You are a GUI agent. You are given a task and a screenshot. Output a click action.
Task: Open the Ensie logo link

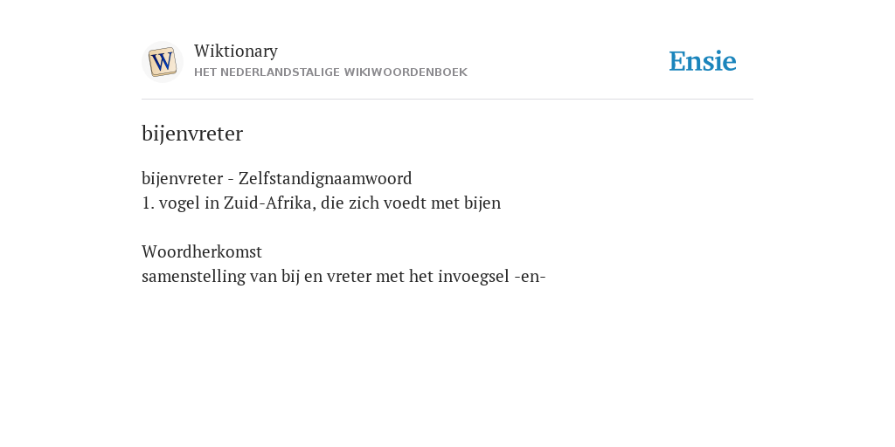tap(703, 61)
